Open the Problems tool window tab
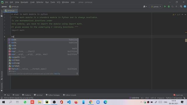The image size is (187, 105). (x=27, y=95)
